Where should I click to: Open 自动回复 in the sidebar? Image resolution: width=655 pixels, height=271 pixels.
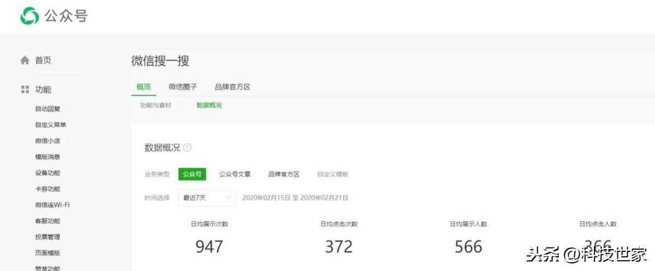pos(47,109)
